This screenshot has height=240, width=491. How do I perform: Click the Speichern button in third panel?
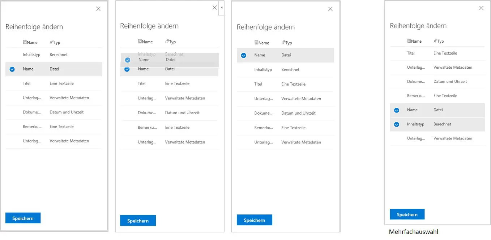[254, 220]
